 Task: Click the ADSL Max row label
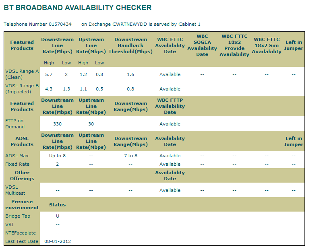pos(17,156)
